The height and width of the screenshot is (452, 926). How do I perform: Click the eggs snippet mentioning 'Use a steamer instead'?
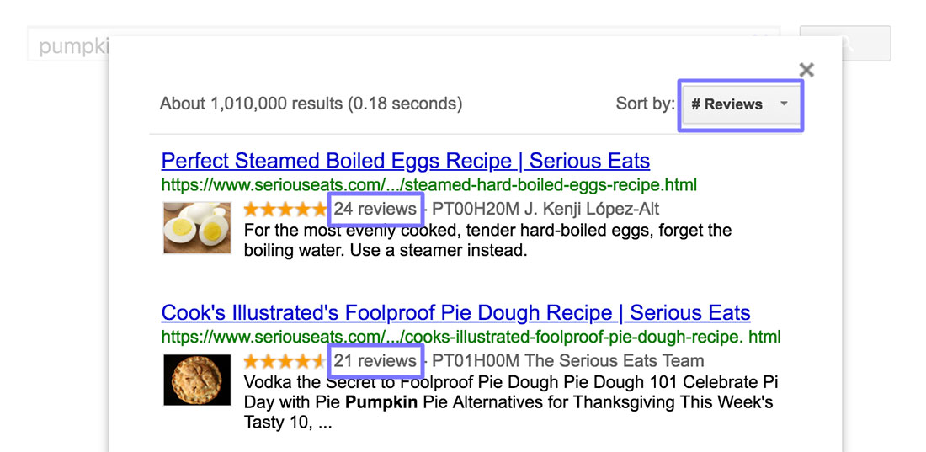(385, 250)
